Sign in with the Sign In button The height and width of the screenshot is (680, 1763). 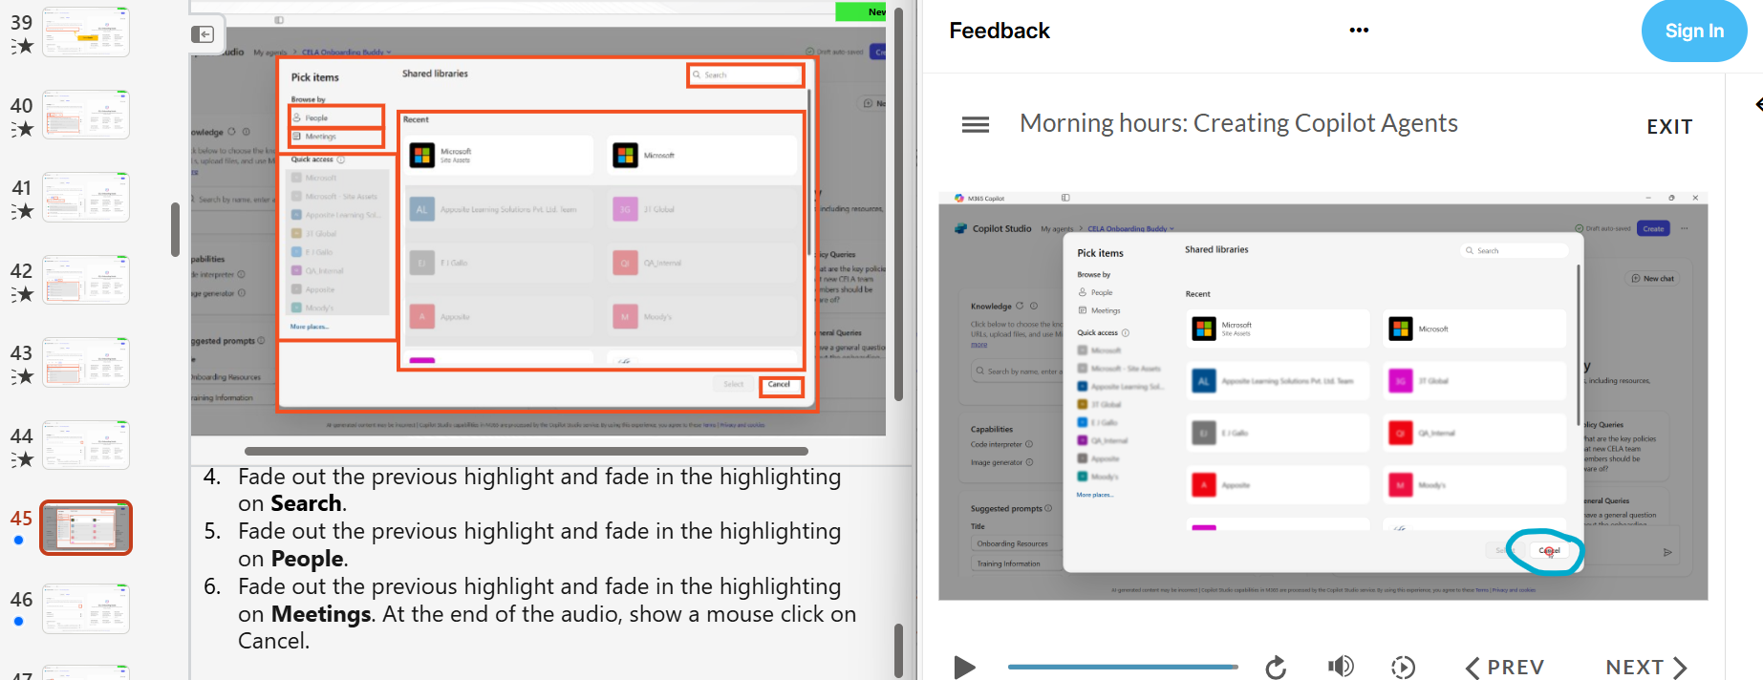click(1694, 31)
